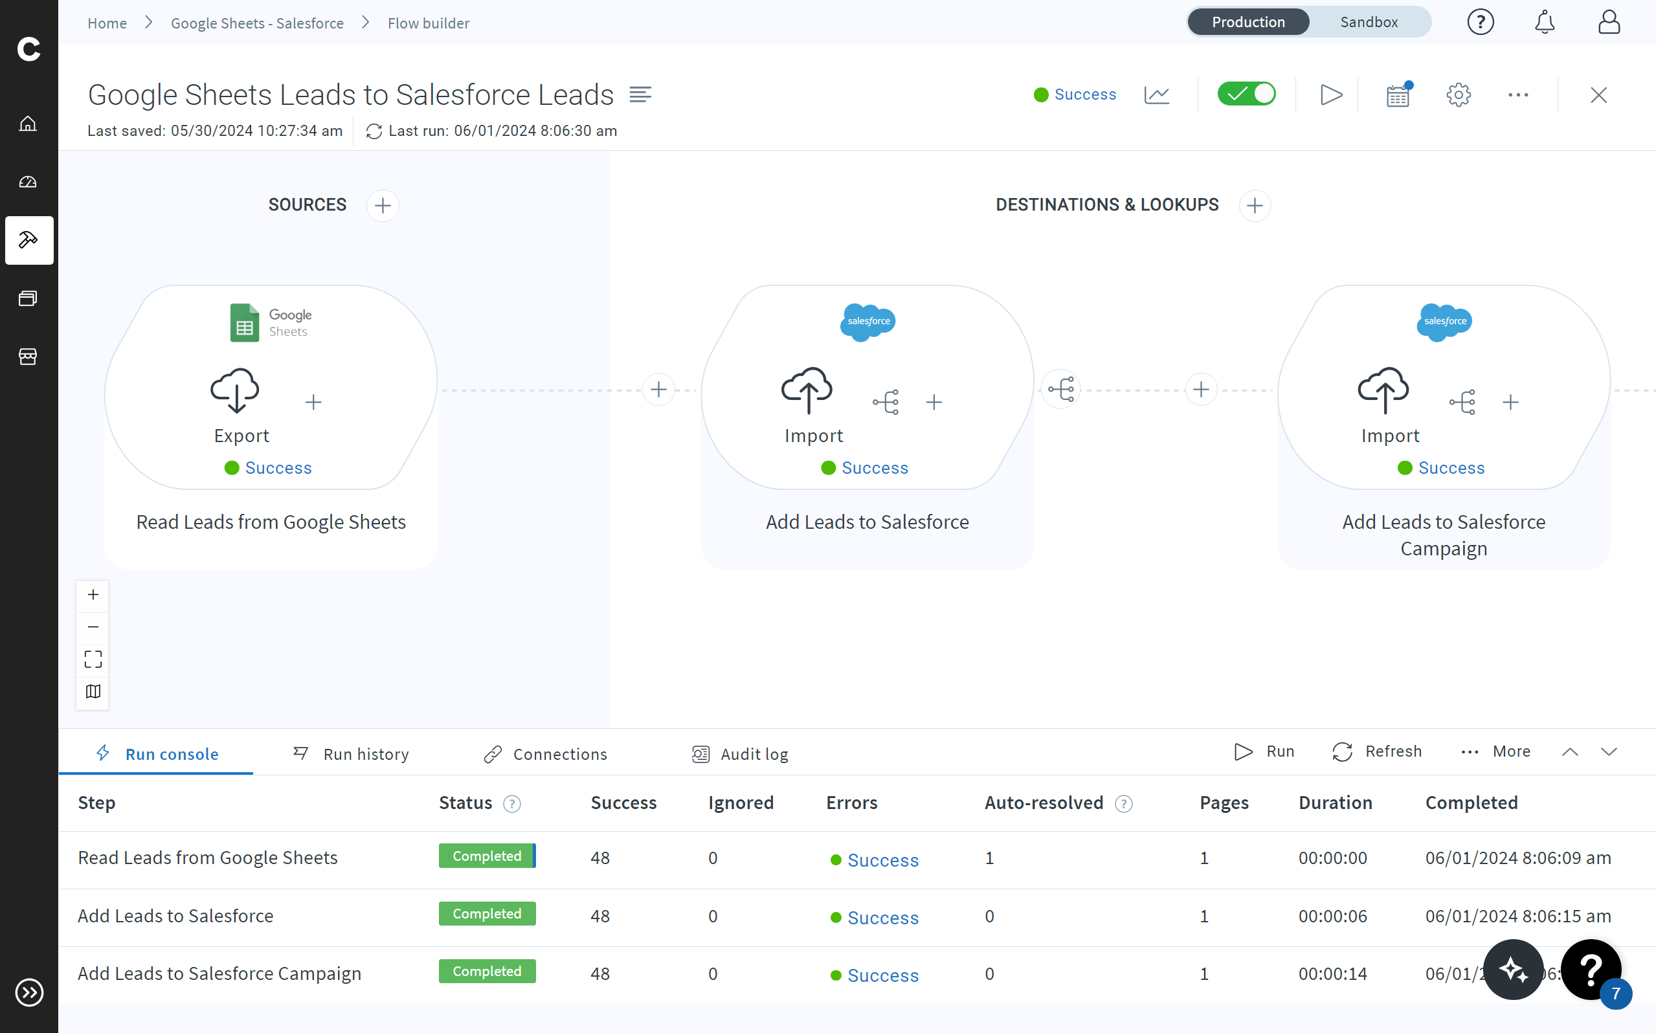Open the AI assistant sparkle button
The height and width of the screenshot is (1033, 1656).
coord(1512,969)
